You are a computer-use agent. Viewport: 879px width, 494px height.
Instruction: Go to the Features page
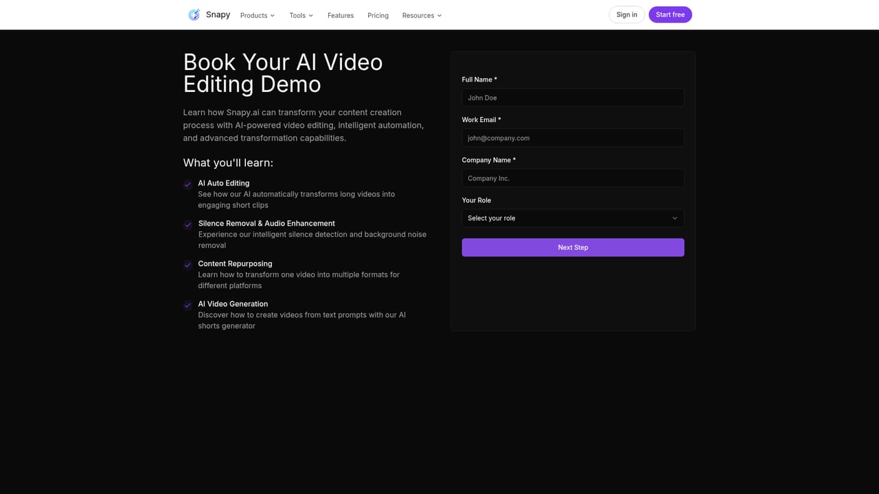point(341,15)
